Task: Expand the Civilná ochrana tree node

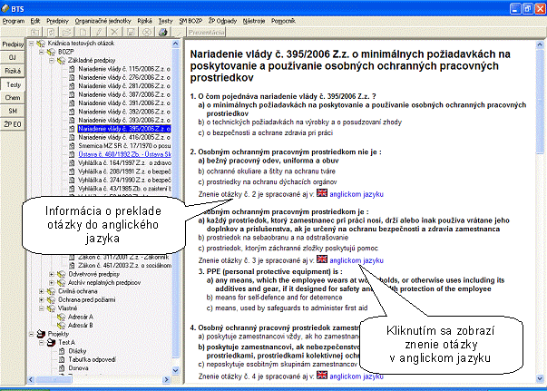Action: point(42,291)
